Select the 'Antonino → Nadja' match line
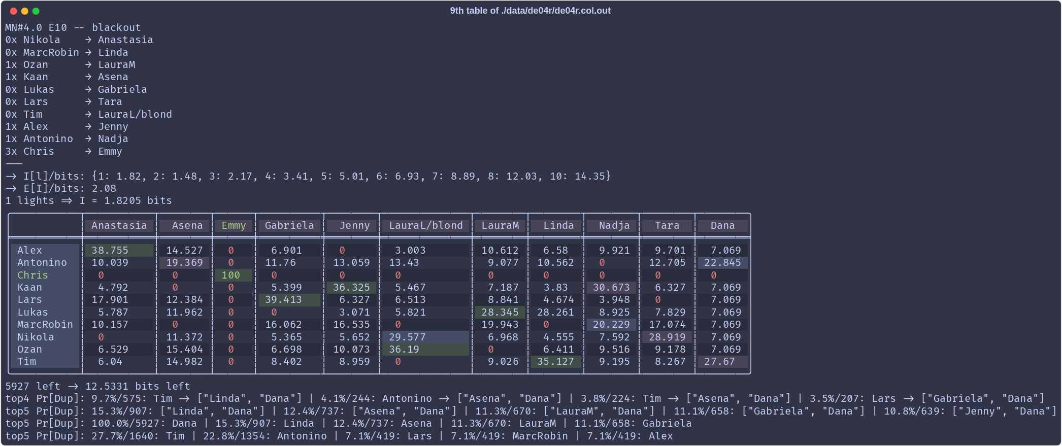1062x446 pixels. coord(67,139)
